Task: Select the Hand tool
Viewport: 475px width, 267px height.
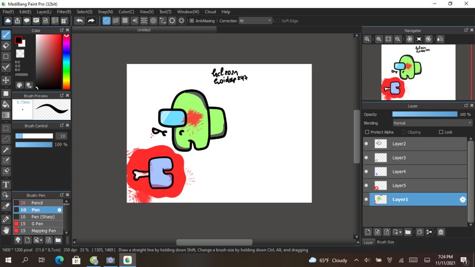Action: (6, 230)
